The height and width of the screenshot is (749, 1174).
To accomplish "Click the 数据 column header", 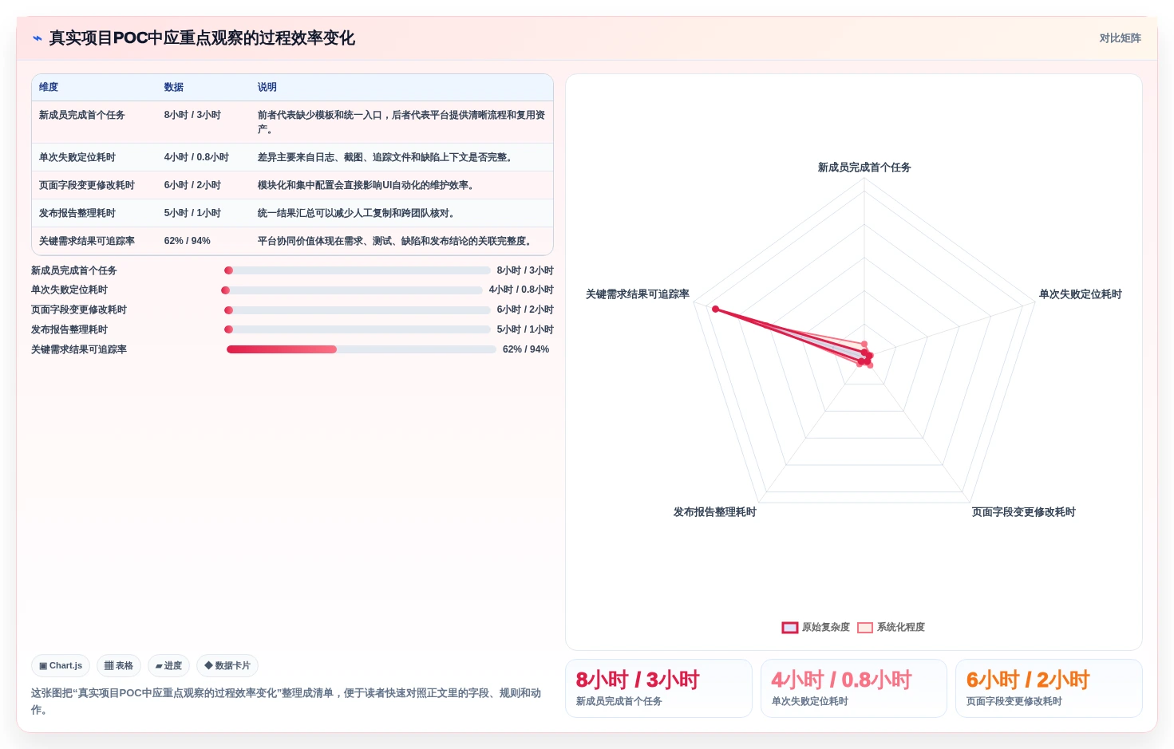I will click(x=174, y=87).
